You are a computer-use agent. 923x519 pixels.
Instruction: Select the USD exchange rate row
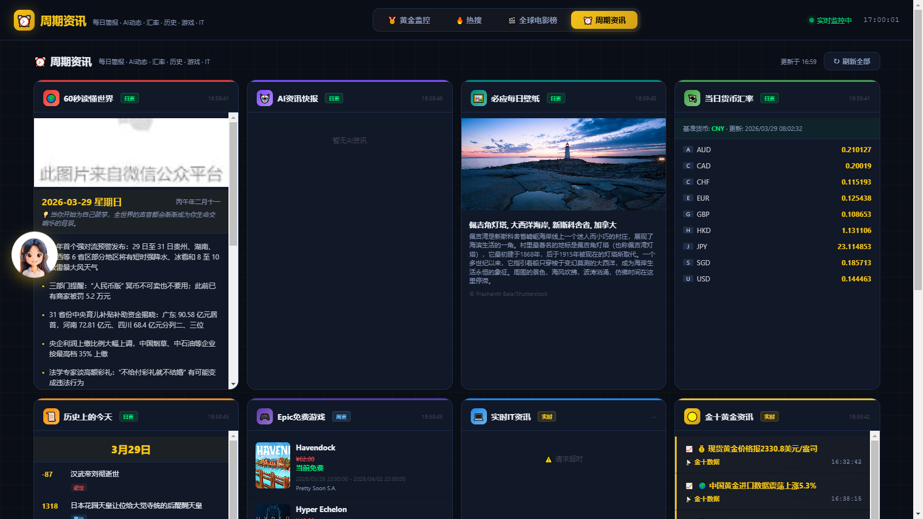(777, 279)
